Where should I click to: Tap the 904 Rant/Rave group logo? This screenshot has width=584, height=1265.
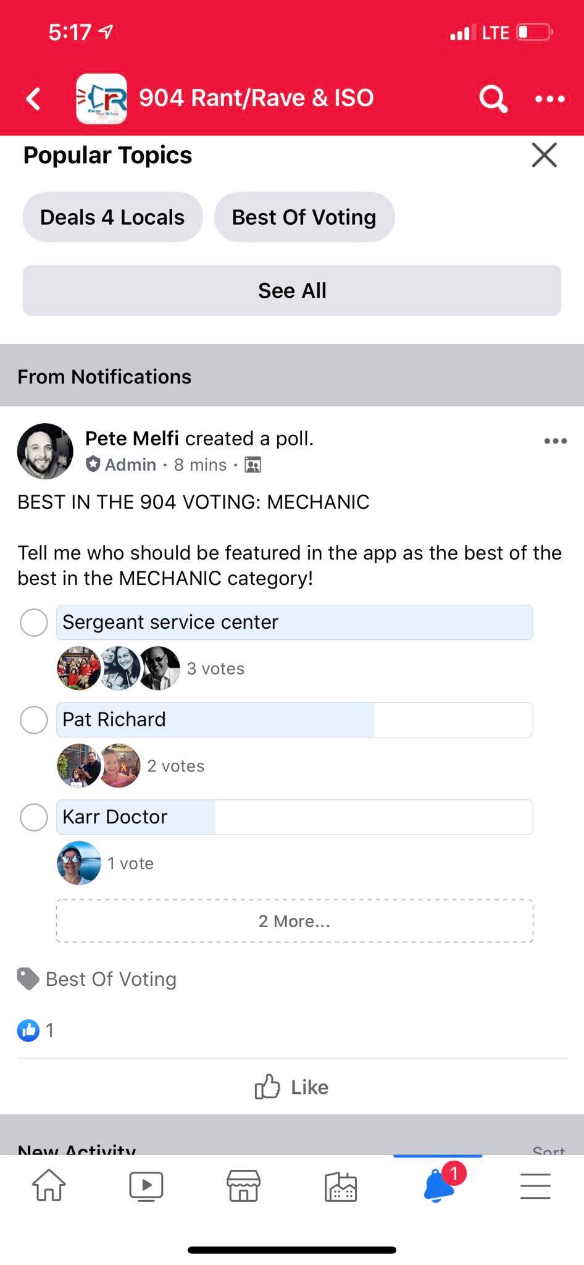pos(102,99)
